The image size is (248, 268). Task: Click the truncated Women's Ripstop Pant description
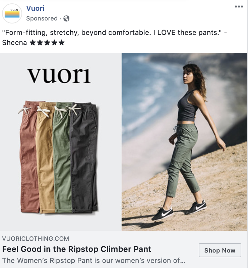(94, 261)
